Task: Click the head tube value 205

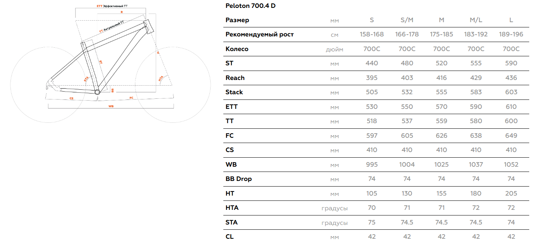Action: [511, 193]
